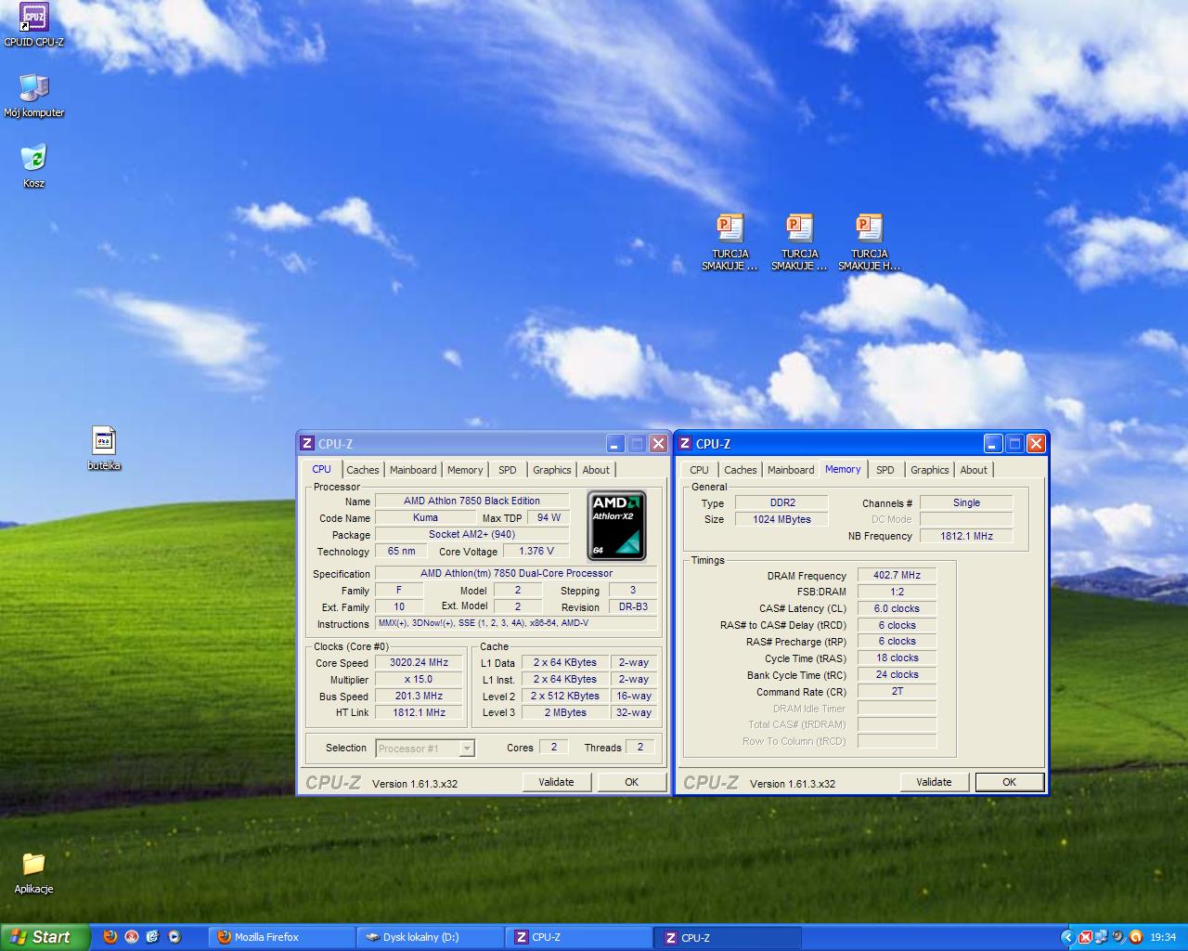The image size is (1188, 951).
Task: Switch to the CPU tab in the right CPU-Z window
Action: tap(699, 470)
